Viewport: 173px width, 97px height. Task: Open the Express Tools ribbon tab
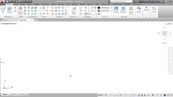(106, 4)
